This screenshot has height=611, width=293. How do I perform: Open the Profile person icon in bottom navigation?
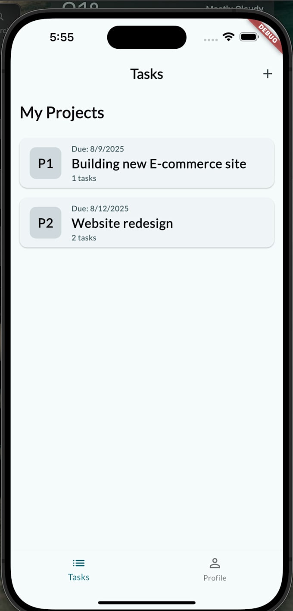click(x=214, y=562)
